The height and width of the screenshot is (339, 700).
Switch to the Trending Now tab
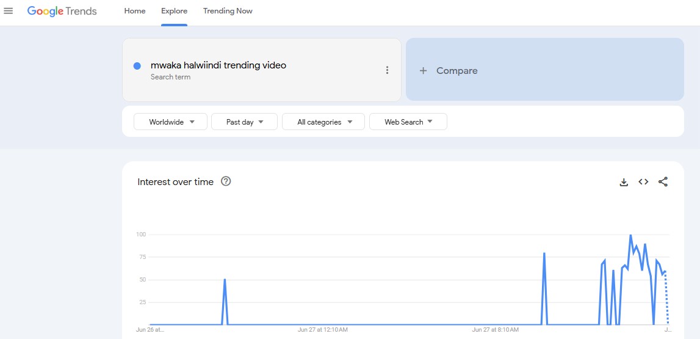pyautogui.click(x=228, y=11)
